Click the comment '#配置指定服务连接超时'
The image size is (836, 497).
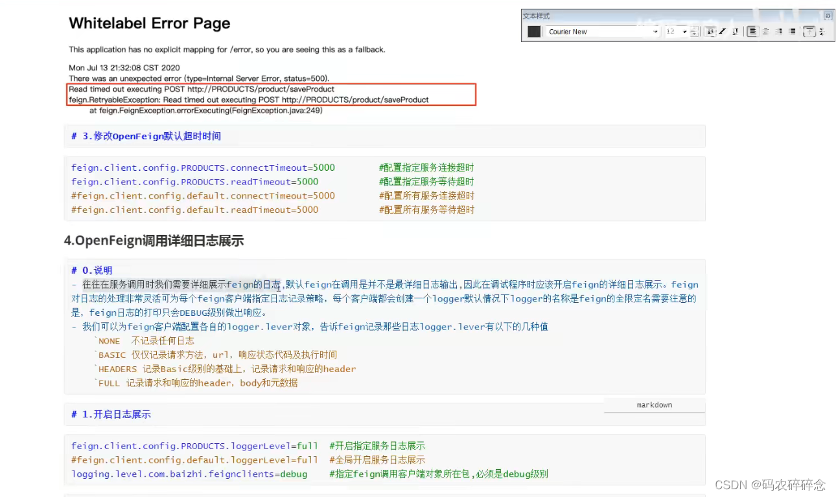[426, 168]
